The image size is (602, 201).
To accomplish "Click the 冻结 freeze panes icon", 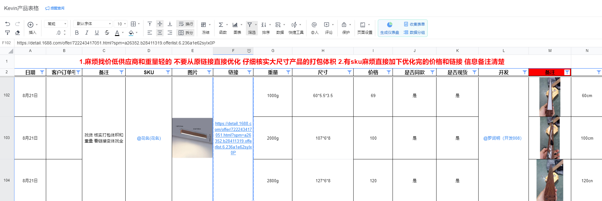I will [204, 25].
